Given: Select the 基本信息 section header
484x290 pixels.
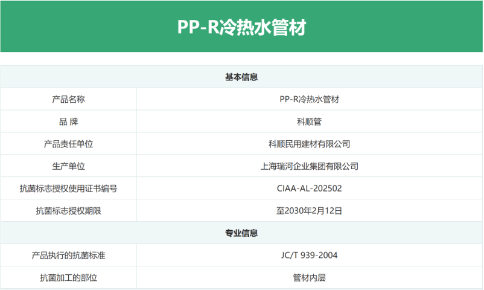Looking at the screenshot, I should (241, 77).
